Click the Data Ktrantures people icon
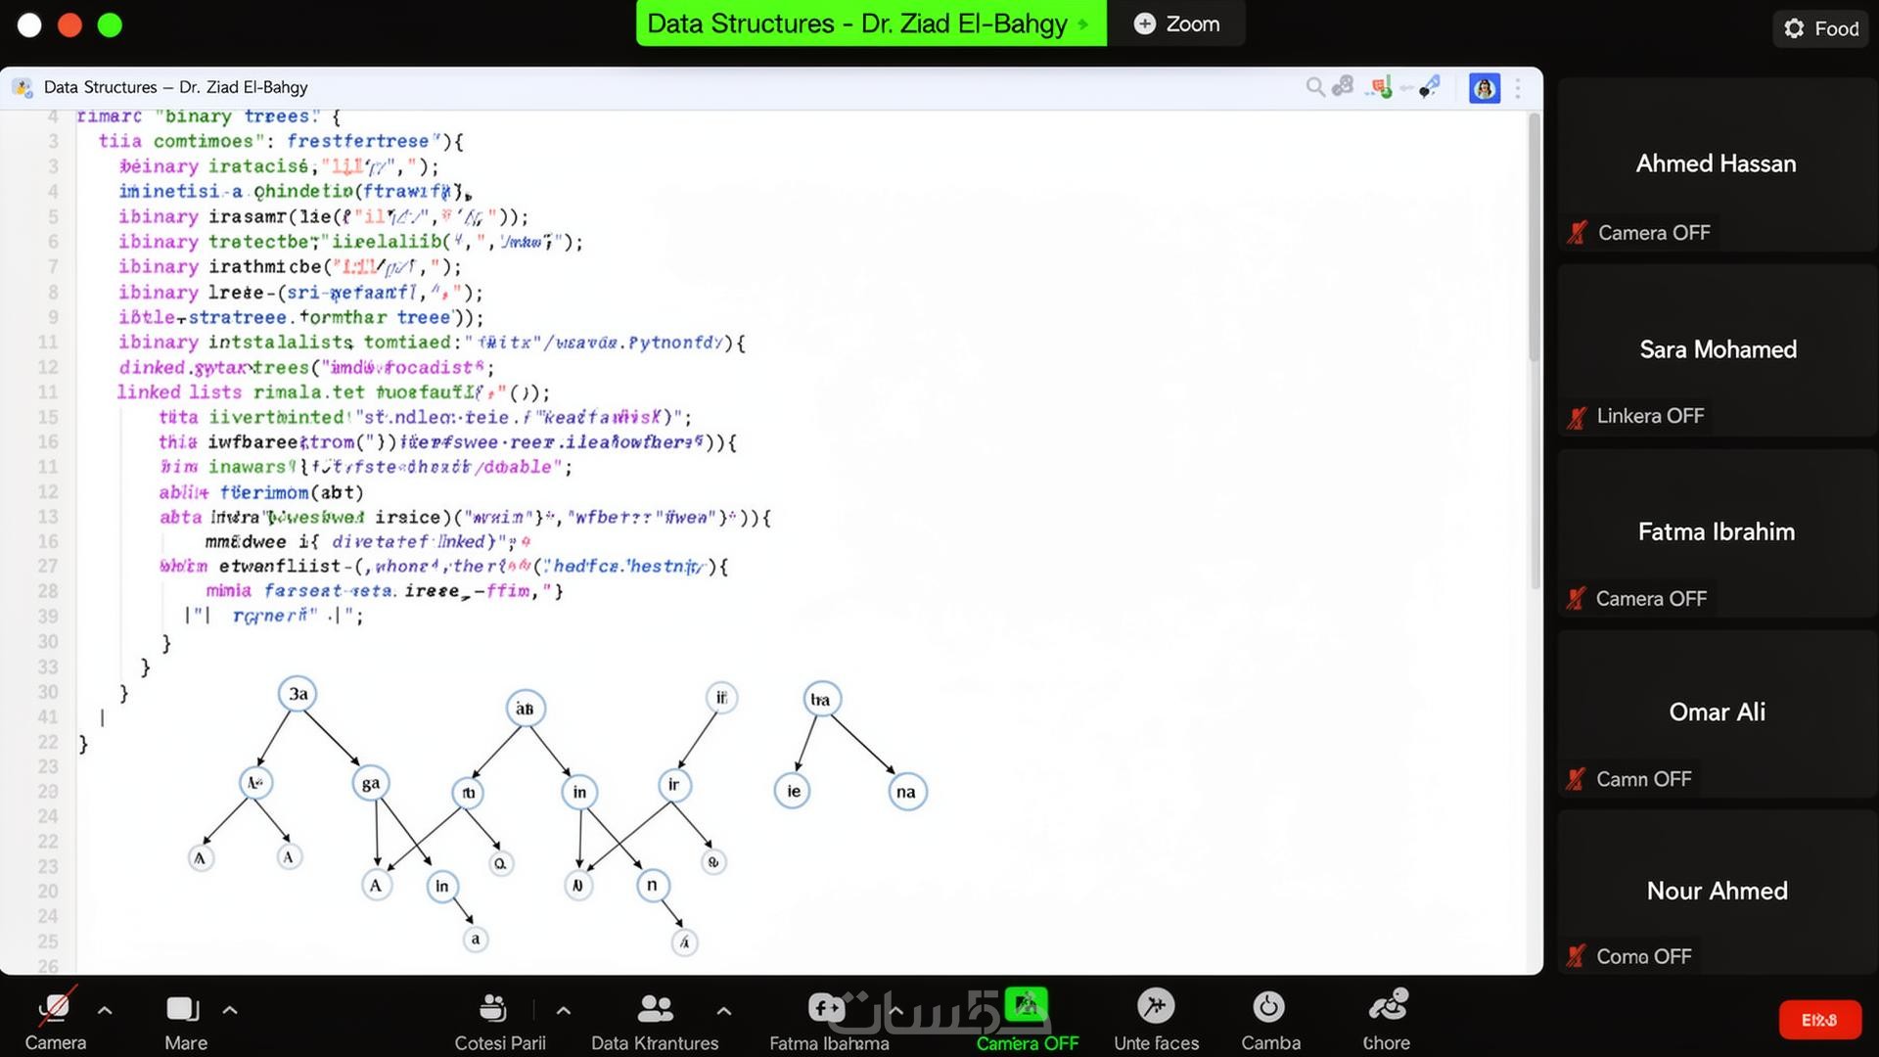 click(x=655, y=1008)
